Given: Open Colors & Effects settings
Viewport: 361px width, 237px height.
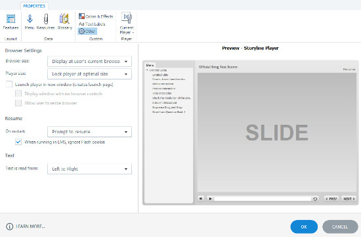Looking at the screenshot, I should (96, 16).
